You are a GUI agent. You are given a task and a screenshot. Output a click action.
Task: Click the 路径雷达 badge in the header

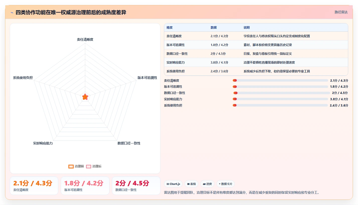341,12
